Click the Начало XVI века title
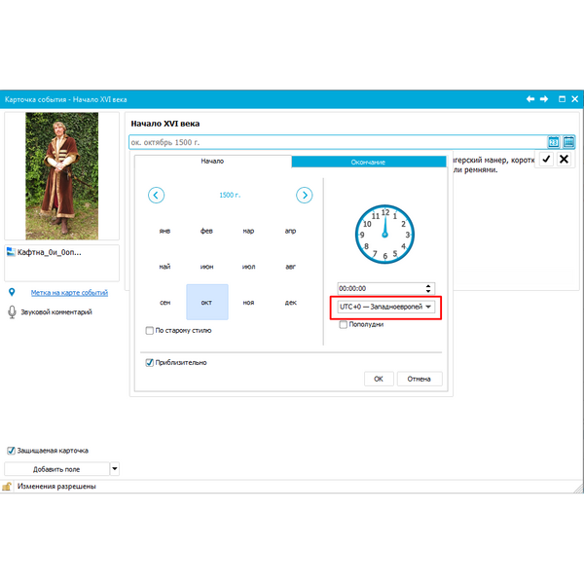Image resolution: width=584 pixels, height=584 pixels. [165, 124]
